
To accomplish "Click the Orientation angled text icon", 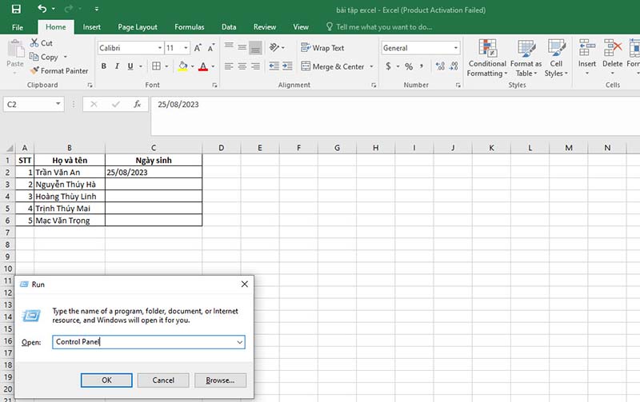I will click(274, 47).
